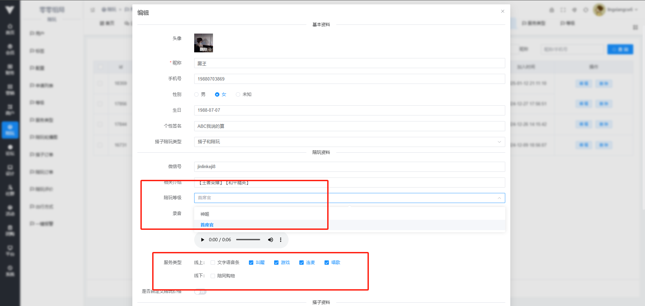Toggle the 是否自定义陪玩价格 switch

click(200, 292)
